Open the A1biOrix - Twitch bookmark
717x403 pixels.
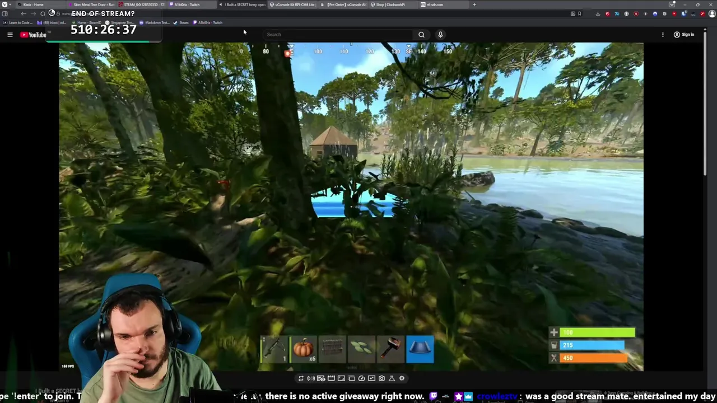(208, 23)
